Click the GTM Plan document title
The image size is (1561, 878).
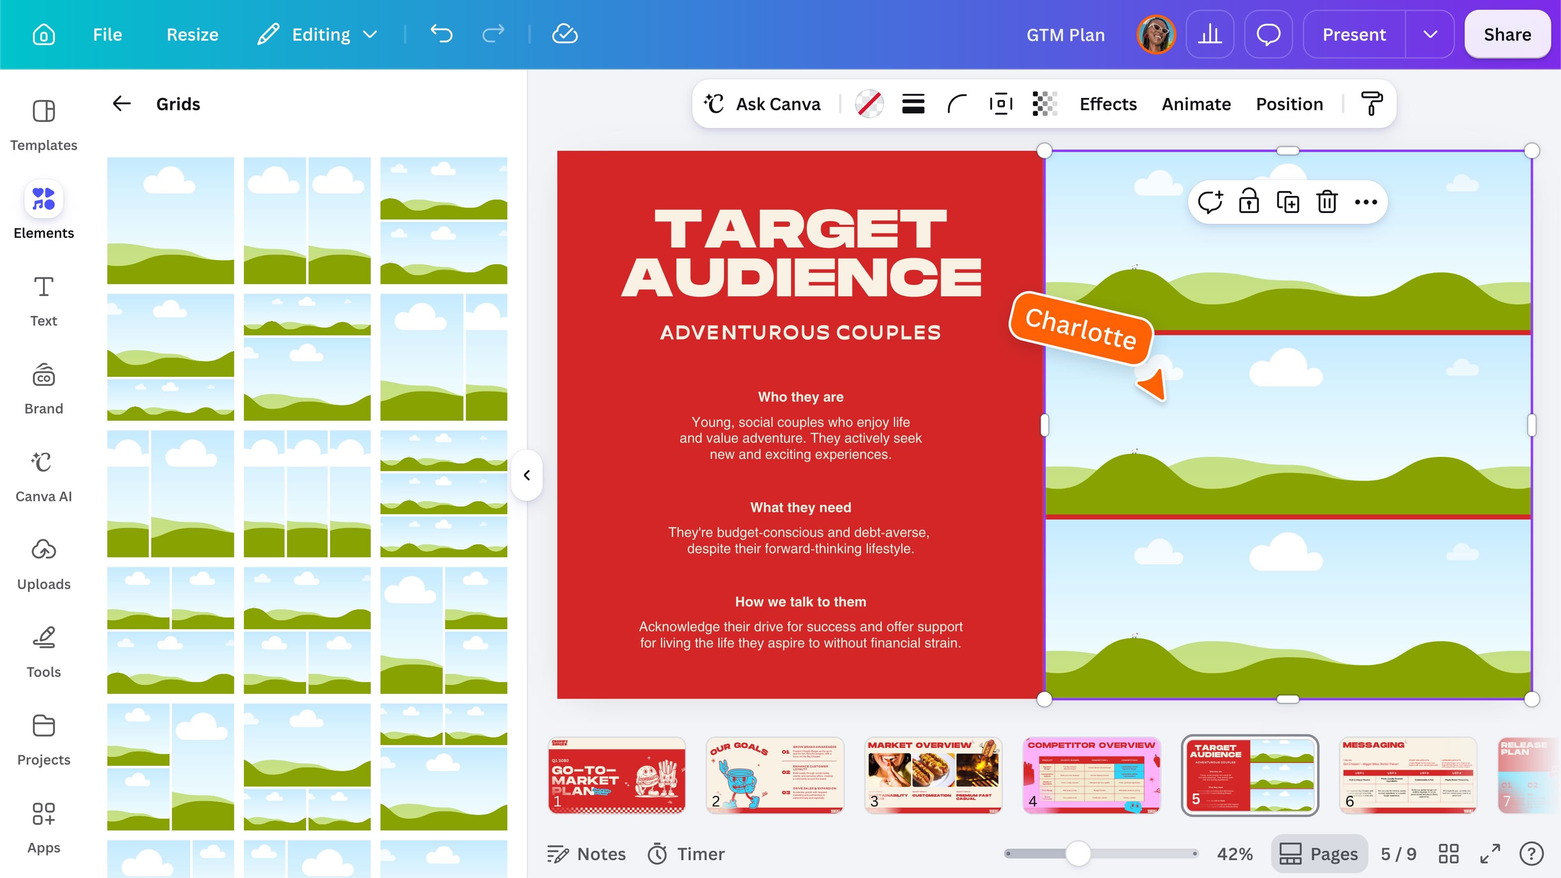pyautogui.click(x=1065, y=35)
